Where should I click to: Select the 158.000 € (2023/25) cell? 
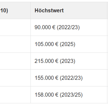click(69, 95)
